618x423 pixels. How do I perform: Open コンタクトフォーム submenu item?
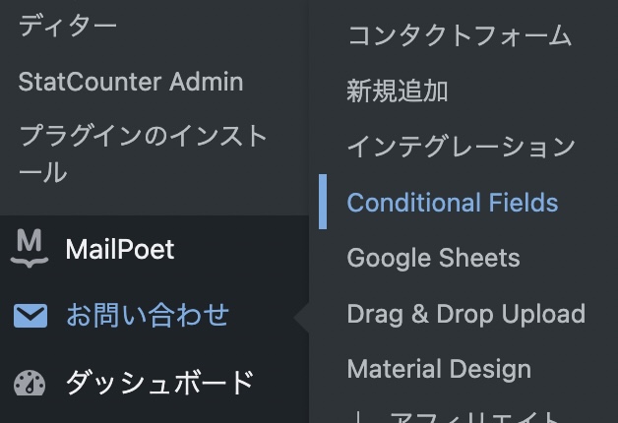point(459,36)
